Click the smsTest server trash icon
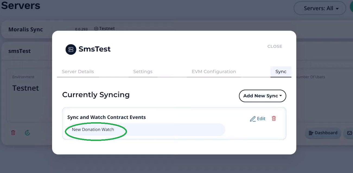The width and height of the screenshot is (353, 173). pyautogui.click(x=13, y=133)
